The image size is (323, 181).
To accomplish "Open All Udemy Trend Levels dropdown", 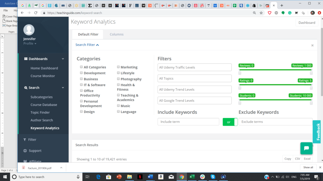I will click(194, 90).
